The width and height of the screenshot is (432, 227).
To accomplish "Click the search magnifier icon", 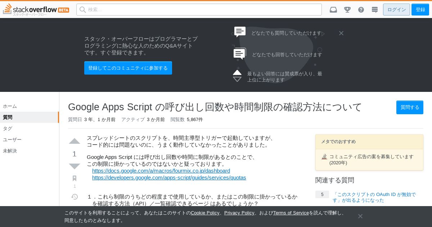I will [x=83, y=10].
